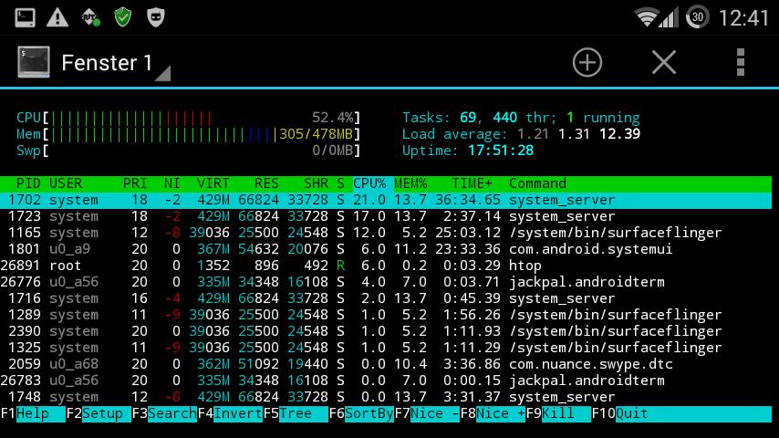This screenshot has height=438, width=779.
Task: Select F2 Setup in htop footer
Action: coord(99,413)
